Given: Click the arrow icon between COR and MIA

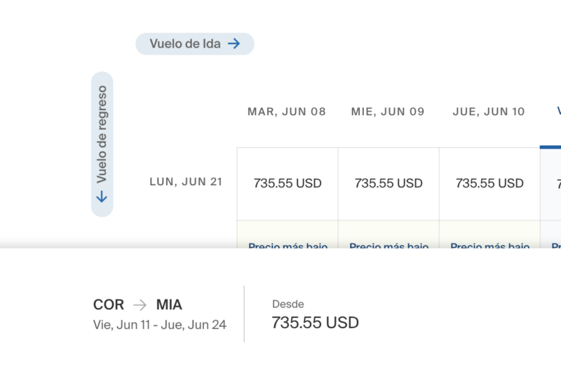Looking at the screenshot, I should 140,305.
